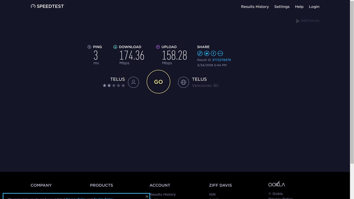354x199 pixels.
Task: Click the Login link
Action: (x=314, y=7)
